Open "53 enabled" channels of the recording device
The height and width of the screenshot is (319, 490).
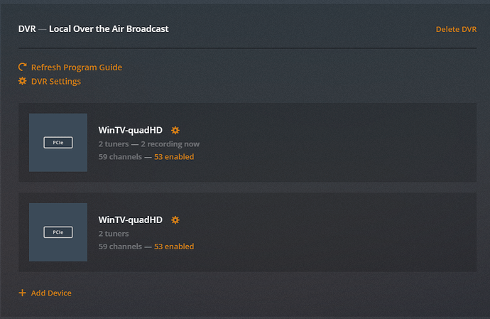click(174, 157)
